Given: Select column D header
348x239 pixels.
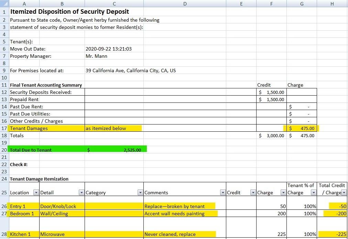Looking at the screenshot, I should [185, 3].
